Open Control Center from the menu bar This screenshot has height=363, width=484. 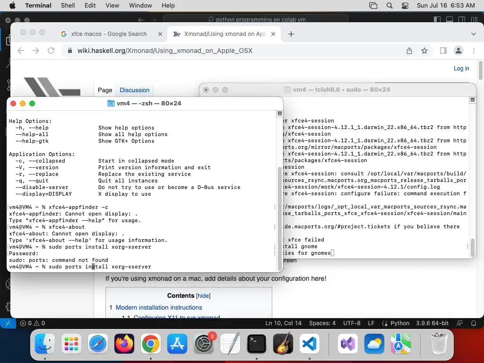tap(405, 5)
